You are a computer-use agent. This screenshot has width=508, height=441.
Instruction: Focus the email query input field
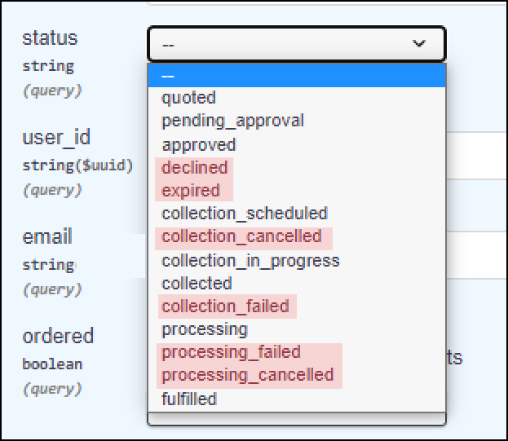(476, 255)
